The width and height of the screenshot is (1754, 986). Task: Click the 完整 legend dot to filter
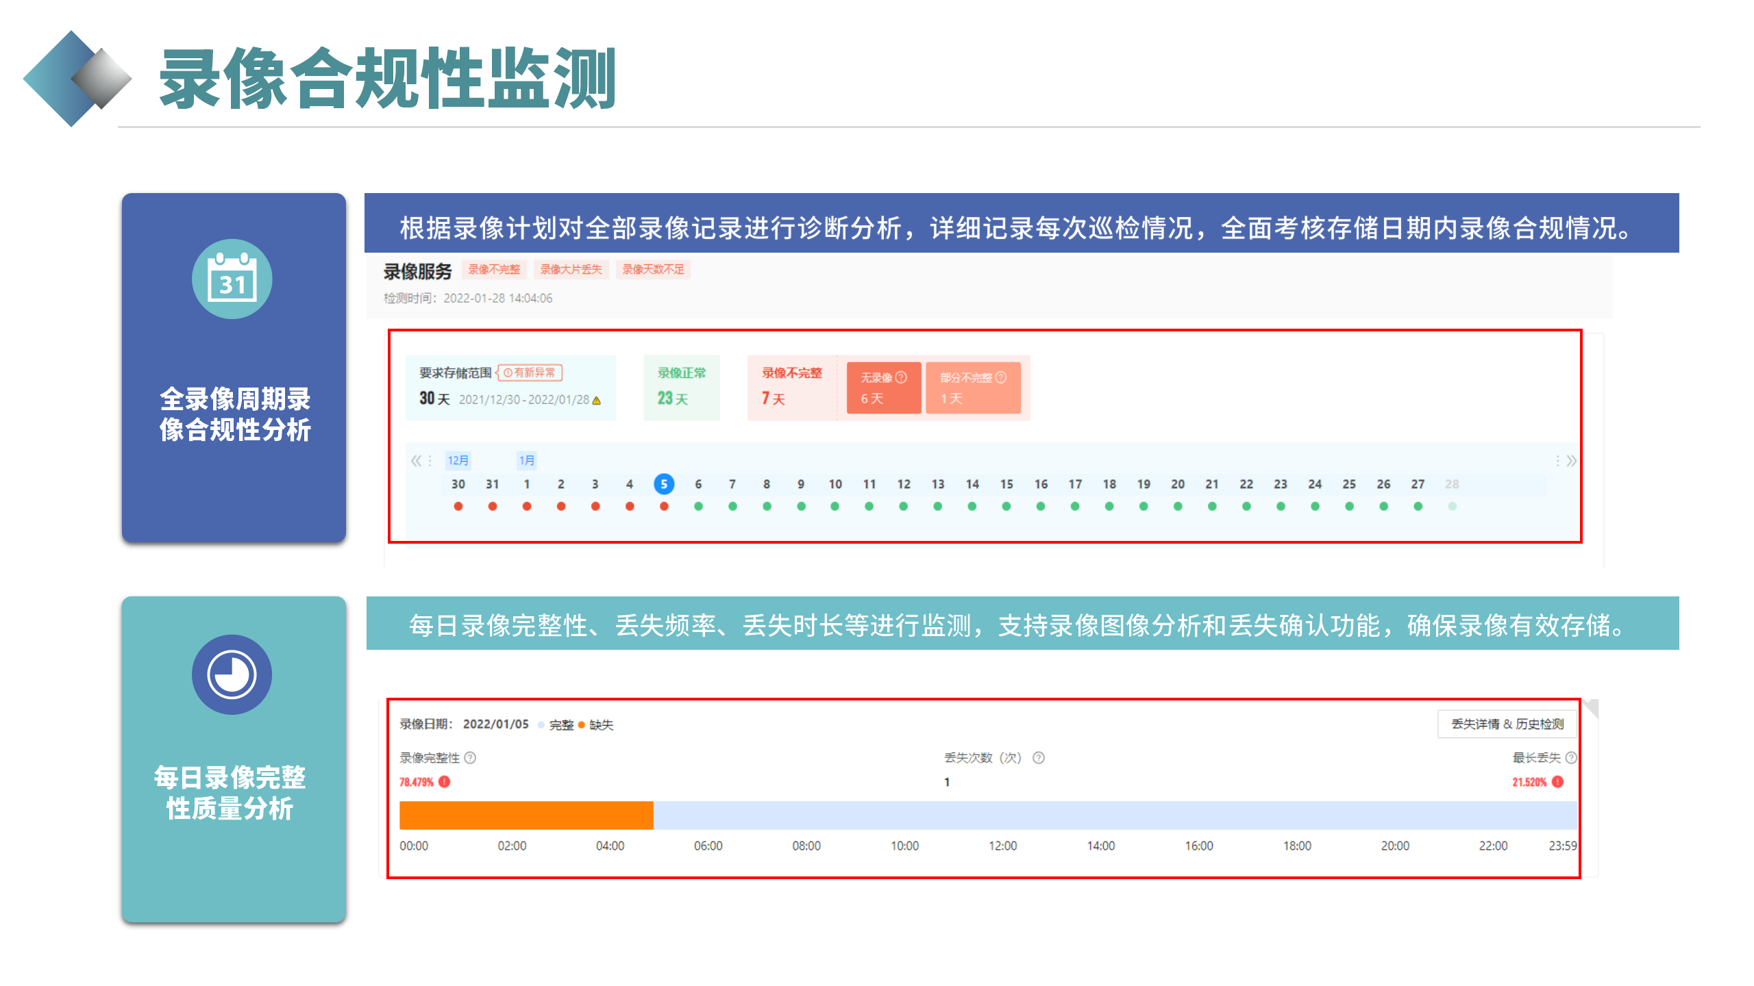click(x=540, y=724)
